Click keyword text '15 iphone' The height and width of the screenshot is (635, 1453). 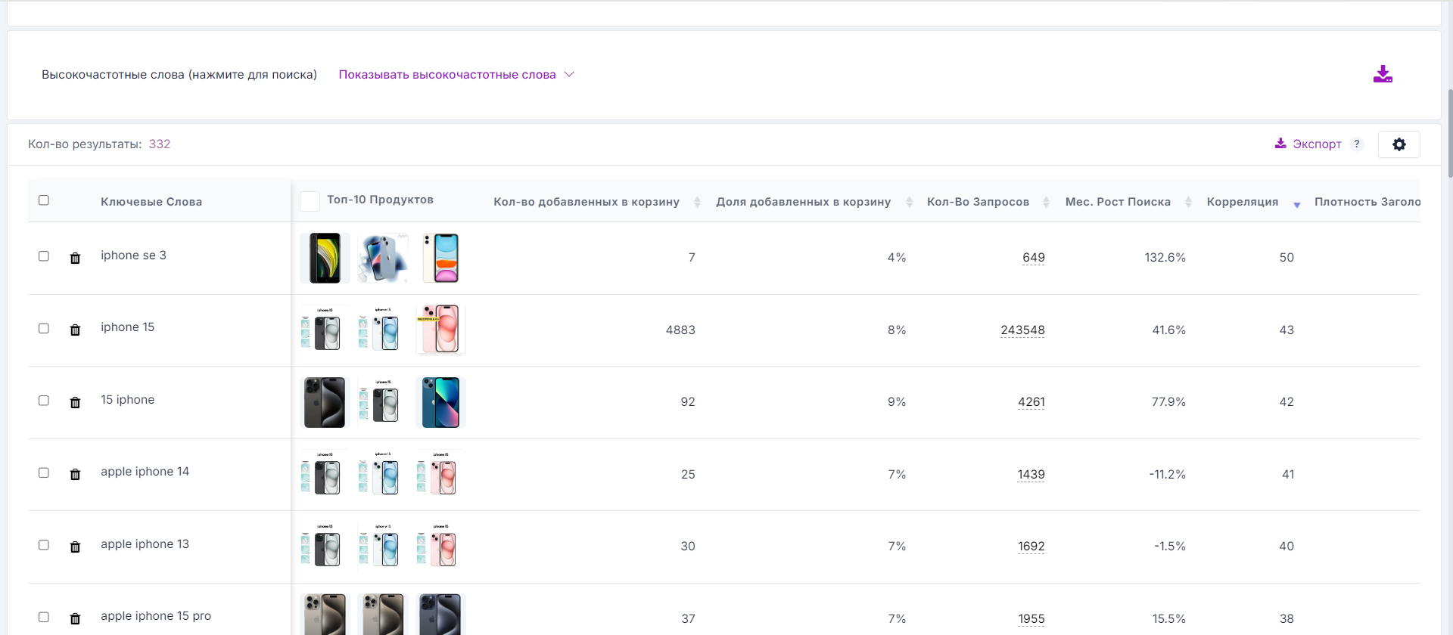point(127,400)
